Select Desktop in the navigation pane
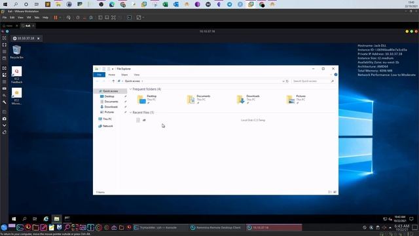The height and width of the screenshot is (236, 419). [109, 96]
